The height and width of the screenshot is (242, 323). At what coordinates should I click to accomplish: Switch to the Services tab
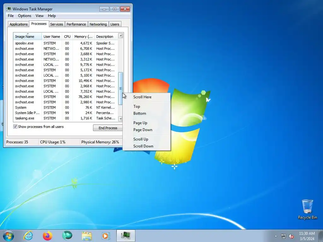tap(56, 24)
